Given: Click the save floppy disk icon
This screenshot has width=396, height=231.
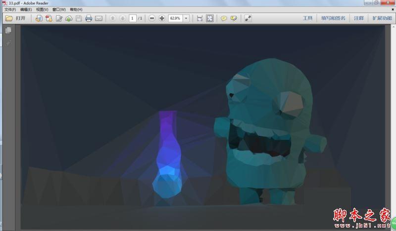Looking at the screenshot, I should (x=79, y=18).
